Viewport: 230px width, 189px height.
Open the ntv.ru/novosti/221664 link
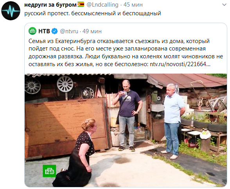(180, 64)
